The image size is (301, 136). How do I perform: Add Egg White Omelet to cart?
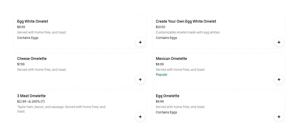[140, 42]
